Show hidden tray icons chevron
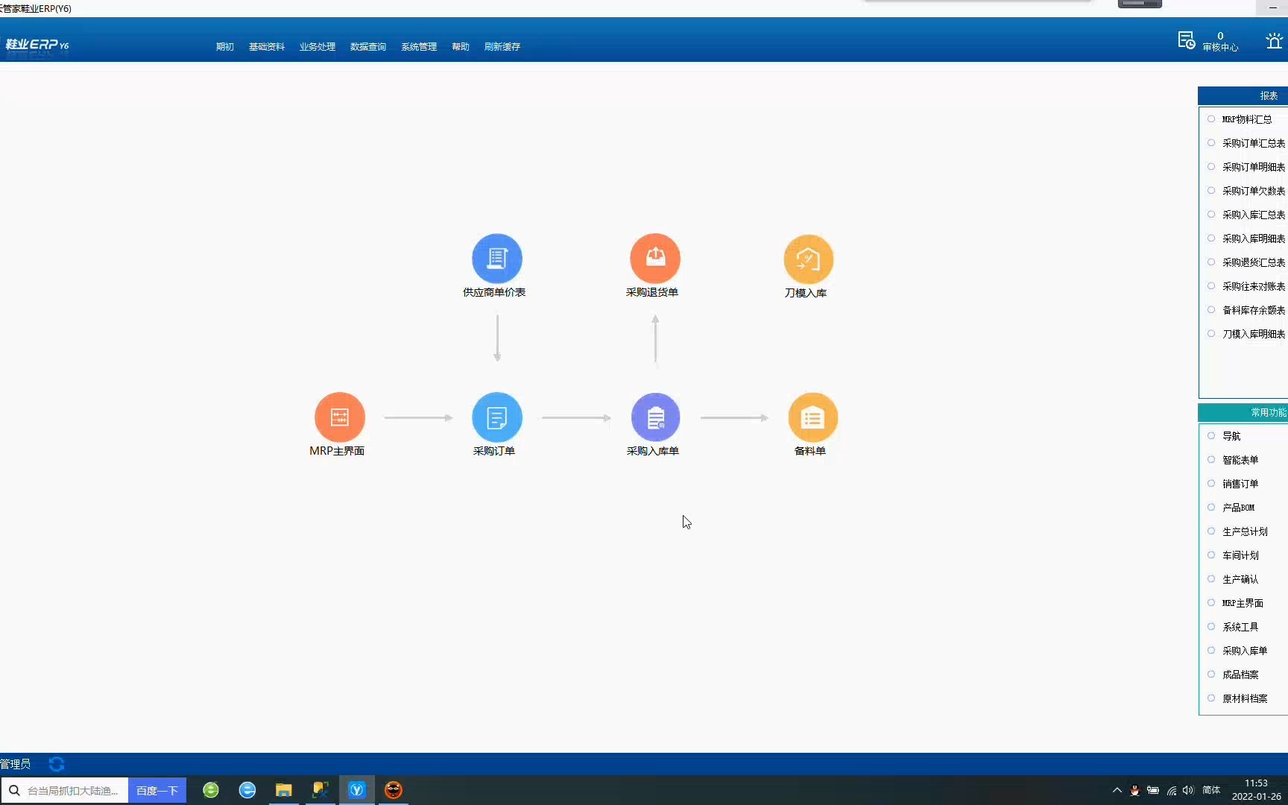1288x805 pixels. tap(1117, 791)
